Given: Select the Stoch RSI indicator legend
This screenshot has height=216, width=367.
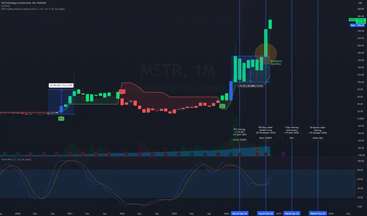Looking at the screenshot, I should click(16, 159).
